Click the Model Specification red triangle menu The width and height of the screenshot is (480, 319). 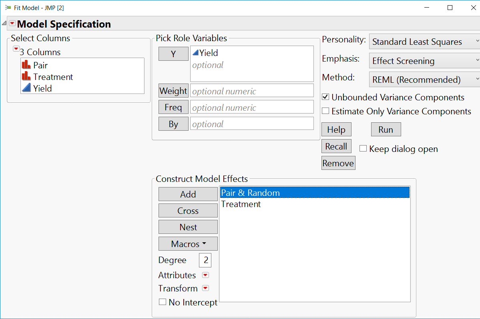(x=12, y=24)
